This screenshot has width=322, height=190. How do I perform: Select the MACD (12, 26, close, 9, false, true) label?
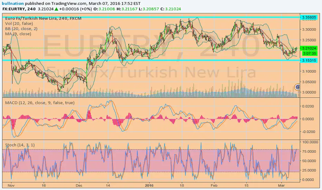point(40,103)
